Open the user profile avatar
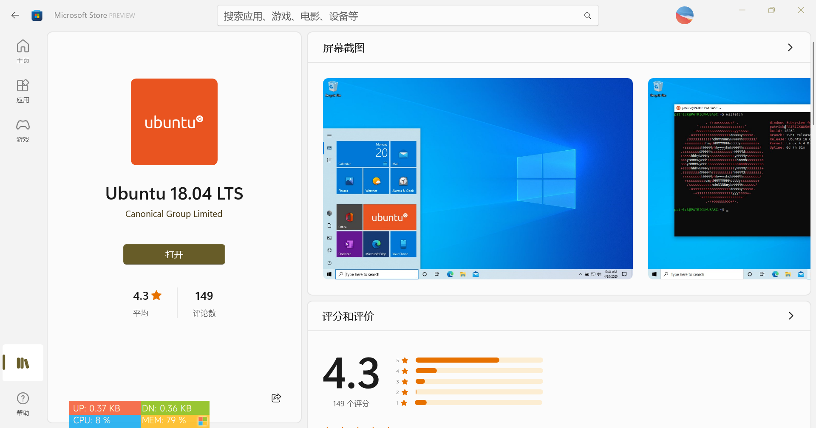 click(684, 15)
